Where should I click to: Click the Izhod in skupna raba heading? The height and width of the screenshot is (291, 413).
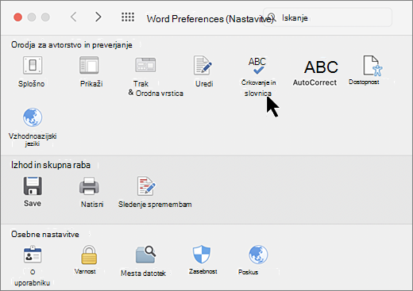click(x=51, y=165)
